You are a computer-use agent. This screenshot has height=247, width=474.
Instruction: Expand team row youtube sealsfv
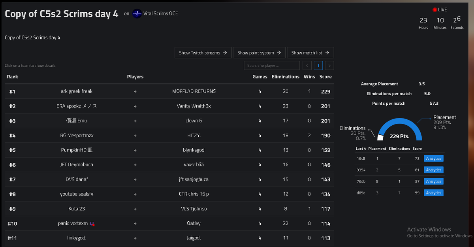point(169,194)
